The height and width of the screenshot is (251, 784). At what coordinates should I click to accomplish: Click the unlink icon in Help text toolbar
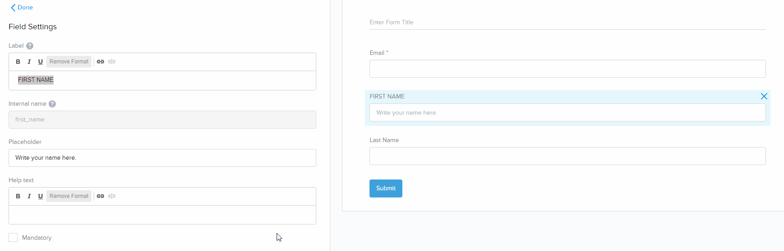[112, 196]
